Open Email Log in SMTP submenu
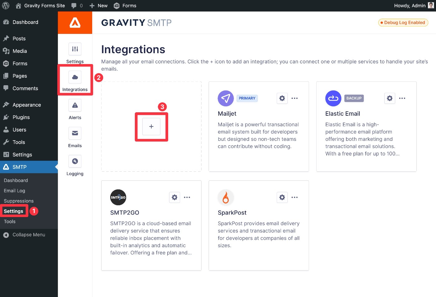 click(x=14, y=191)
